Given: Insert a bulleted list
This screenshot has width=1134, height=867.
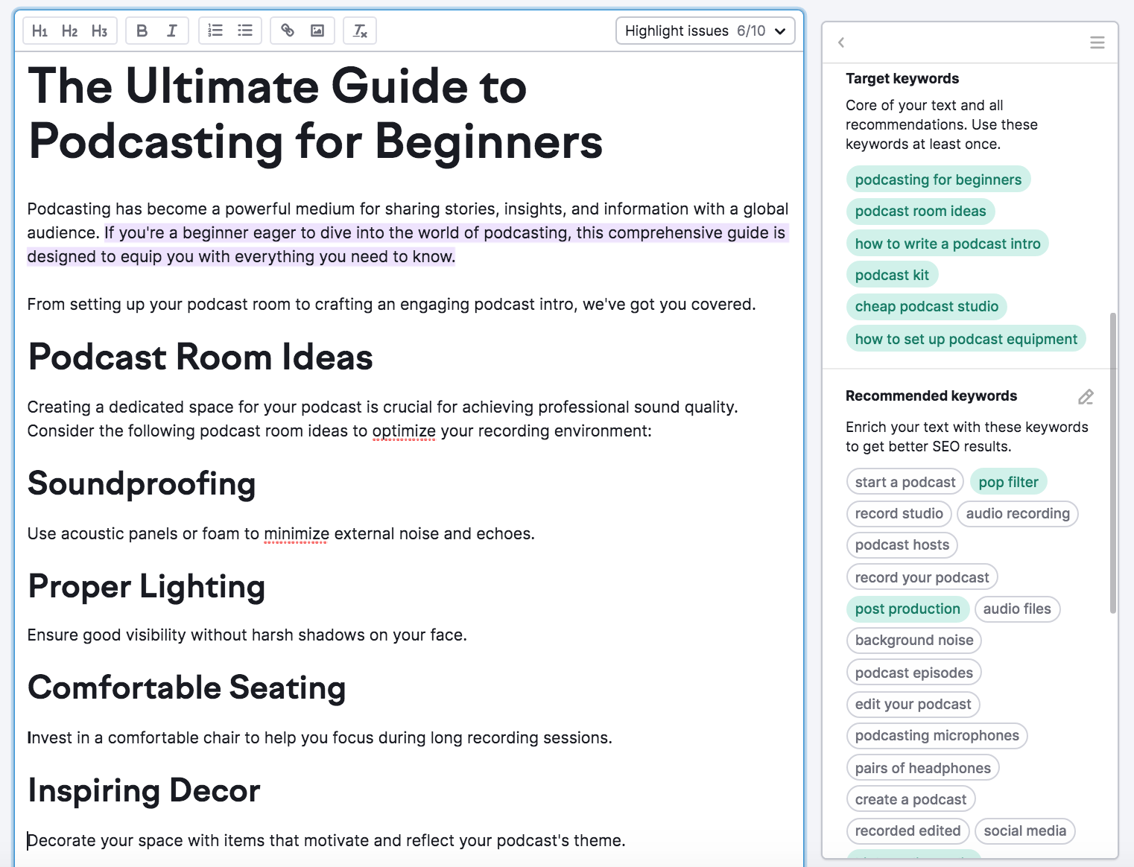Looking at the screenshot, I should [244, 31].
